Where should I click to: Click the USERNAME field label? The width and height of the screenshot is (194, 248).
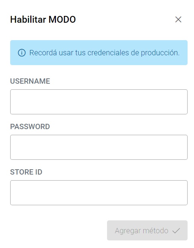pos(30,81)
